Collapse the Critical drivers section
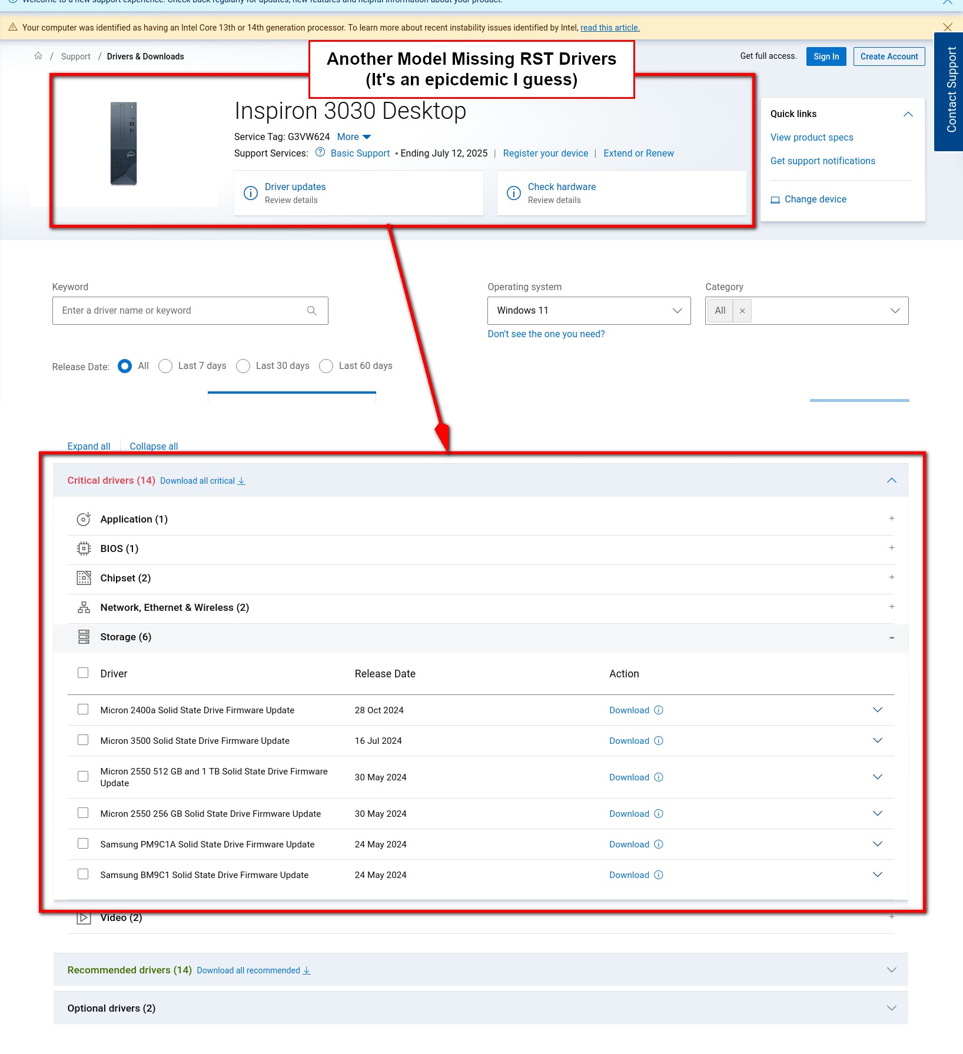 [891, 480]
